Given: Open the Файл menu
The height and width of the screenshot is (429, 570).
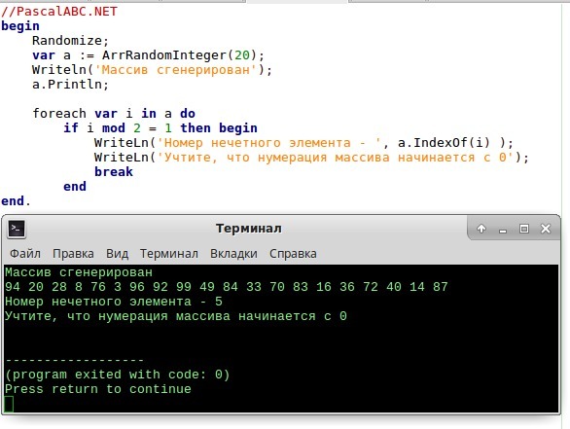Looking at the screenshot, I should 25,253.
